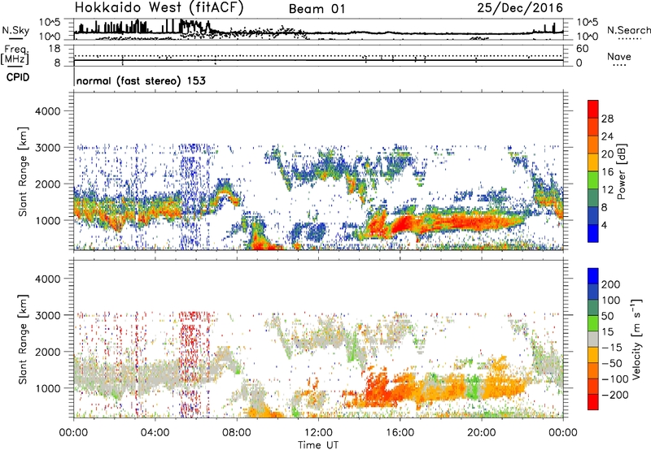Click the '50' velocity colorbar tick

click(607, 316)
